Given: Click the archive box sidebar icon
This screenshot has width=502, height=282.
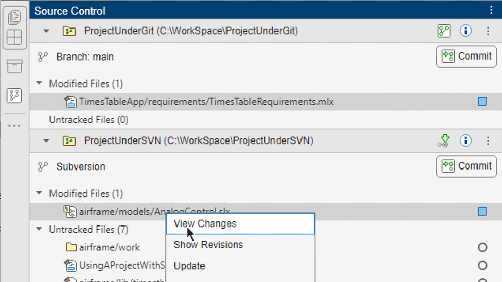Looking at the screenshot, I should click(x=14, y=66).
